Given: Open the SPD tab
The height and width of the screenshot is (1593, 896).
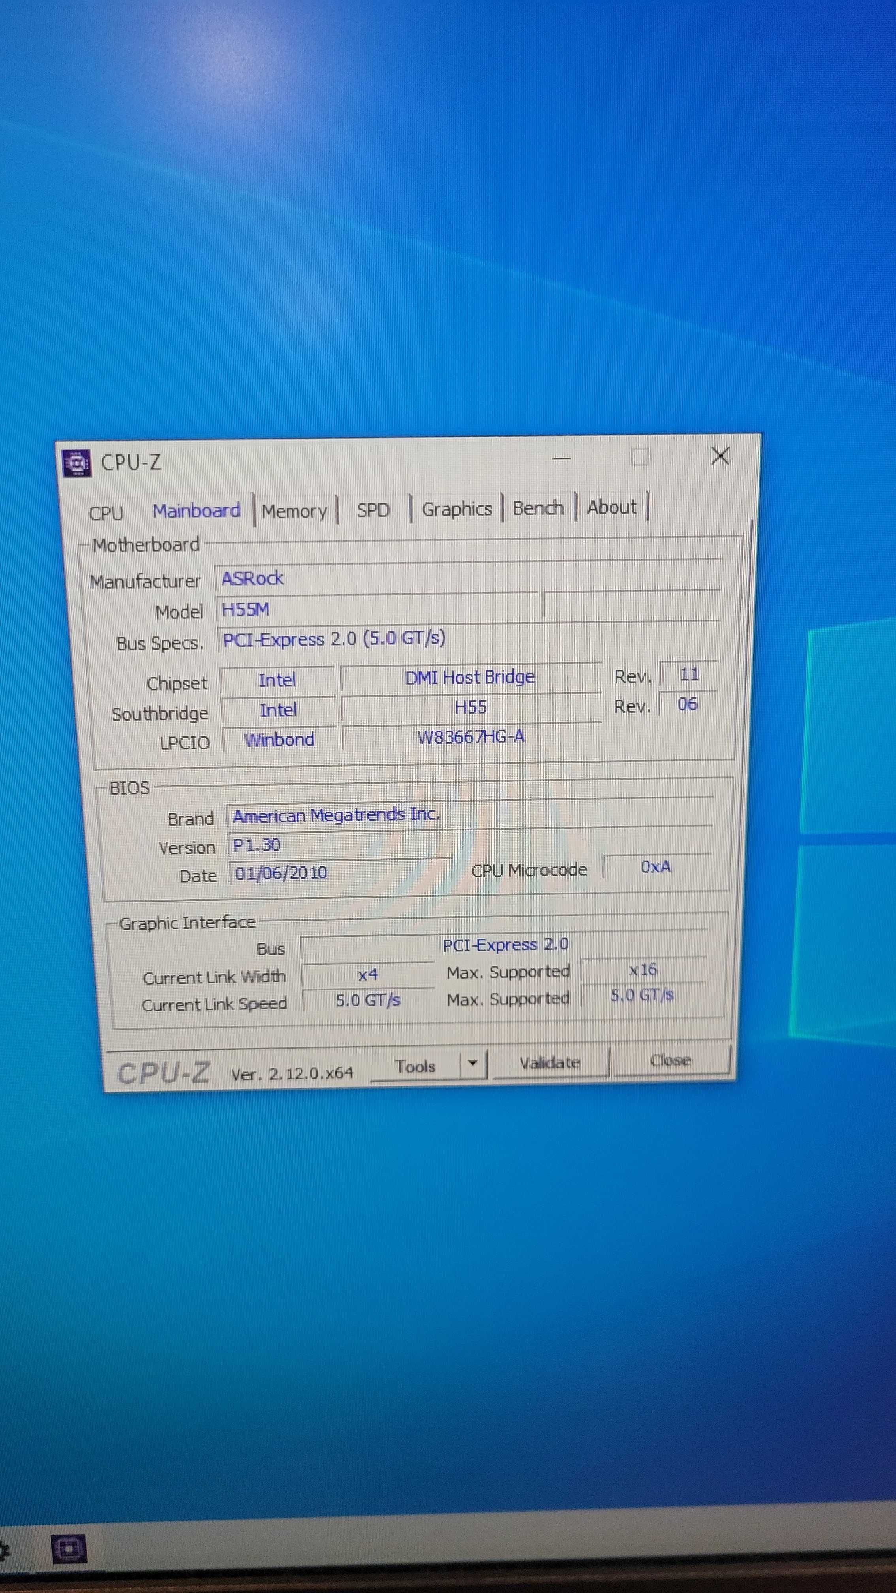Looking at the screenshot, I should click(373, 510).
